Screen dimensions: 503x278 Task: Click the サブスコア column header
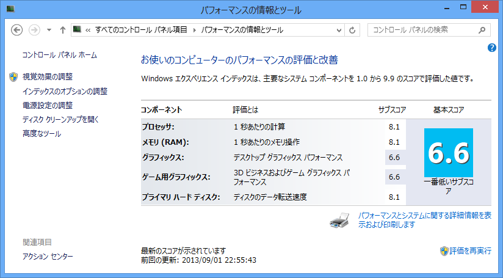click(x=392, y=110)
